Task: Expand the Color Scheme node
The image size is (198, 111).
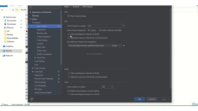Action: tap(33, 68)
